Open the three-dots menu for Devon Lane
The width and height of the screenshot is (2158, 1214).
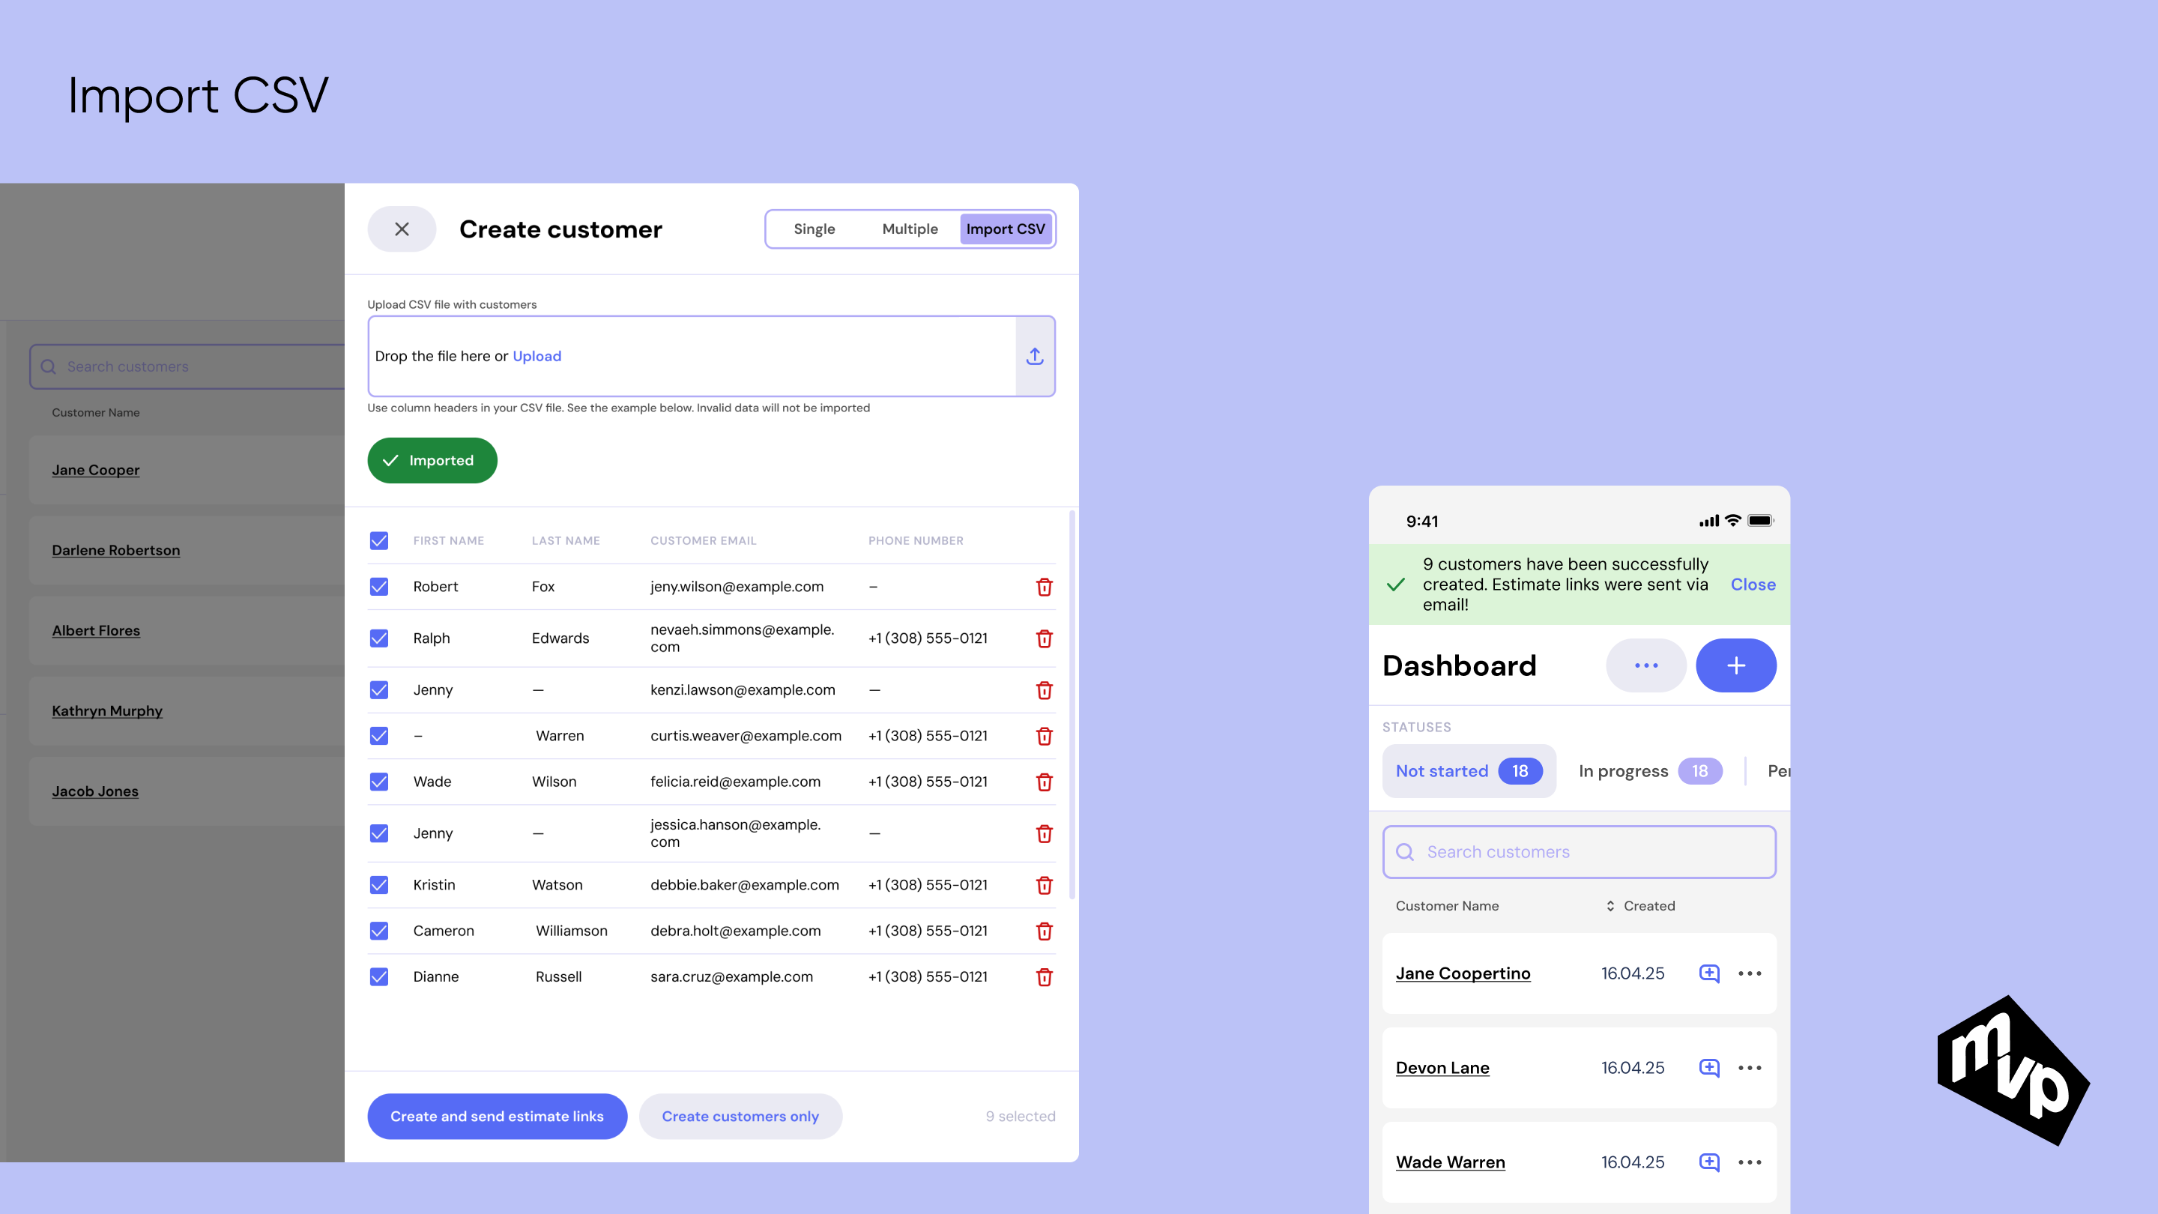click(1749, 1067)
